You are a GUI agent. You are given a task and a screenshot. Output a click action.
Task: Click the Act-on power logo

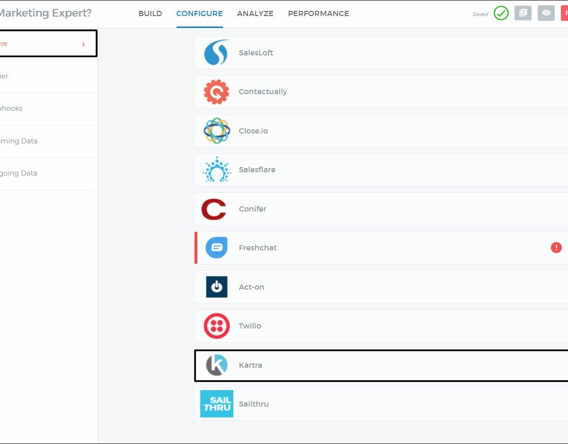click(x=216, y=287)
